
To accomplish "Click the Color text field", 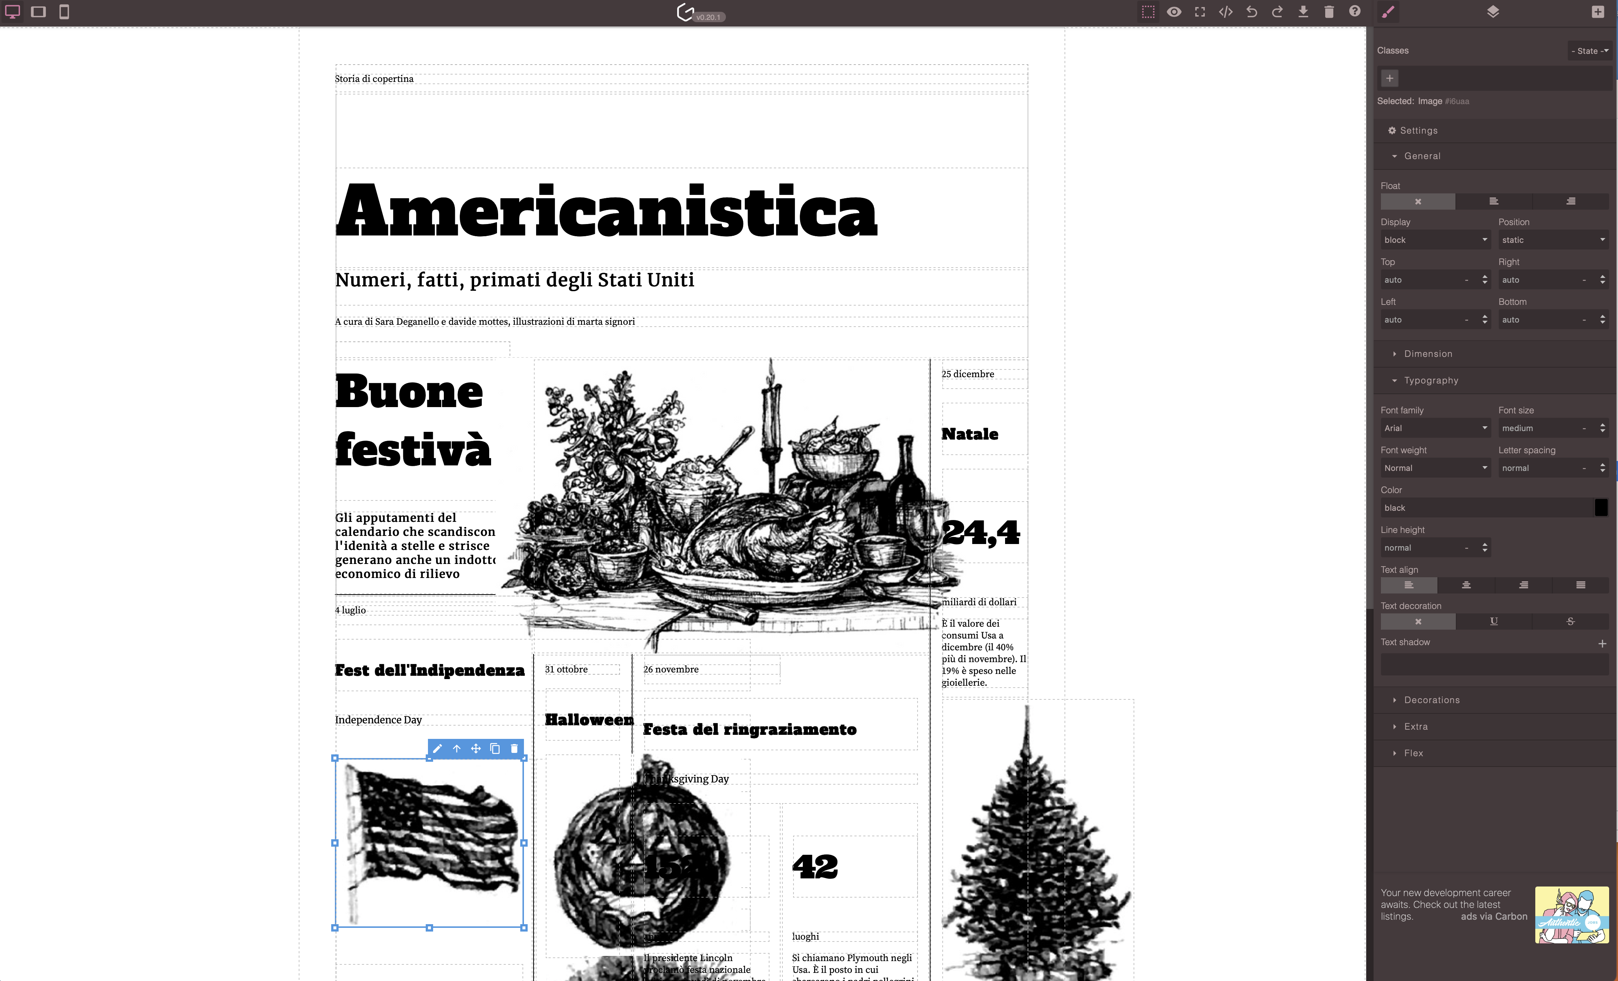I will tap(1487, 509).
